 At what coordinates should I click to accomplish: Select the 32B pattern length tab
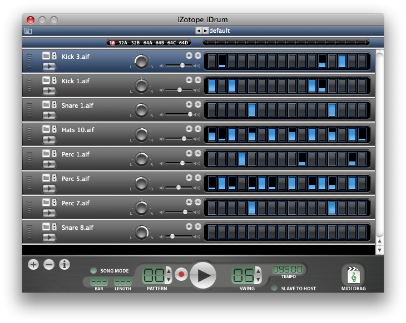tap(135, 43)
